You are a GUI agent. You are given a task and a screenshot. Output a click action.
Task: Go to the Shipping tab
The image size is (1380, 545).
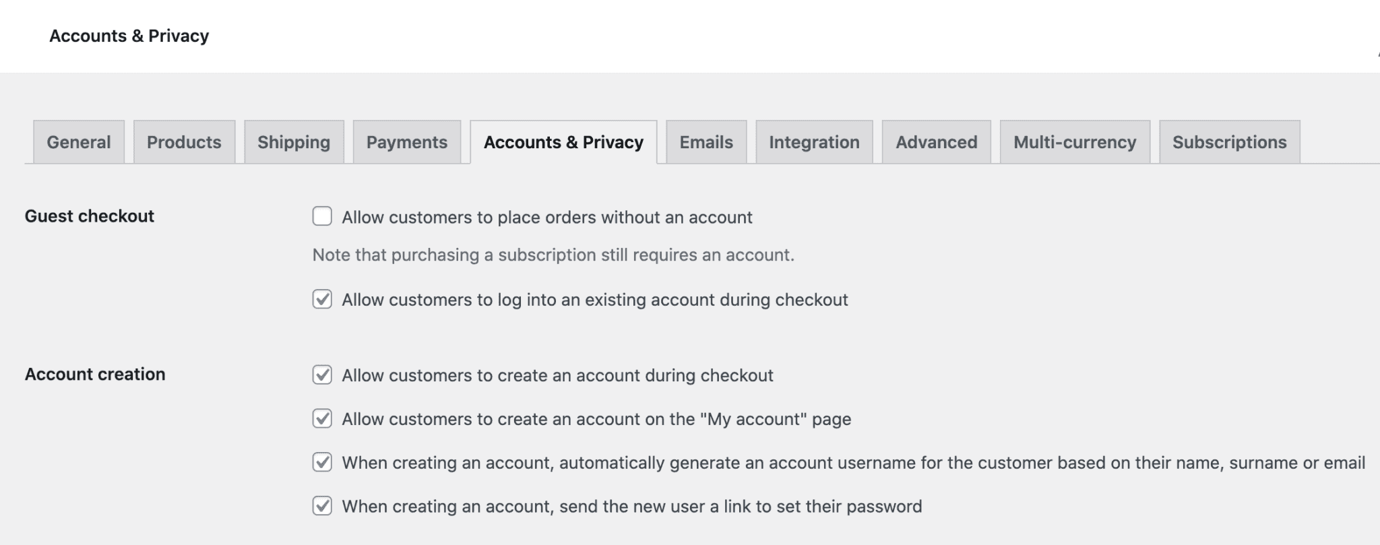pyautogui.click(x=294, y=142)
